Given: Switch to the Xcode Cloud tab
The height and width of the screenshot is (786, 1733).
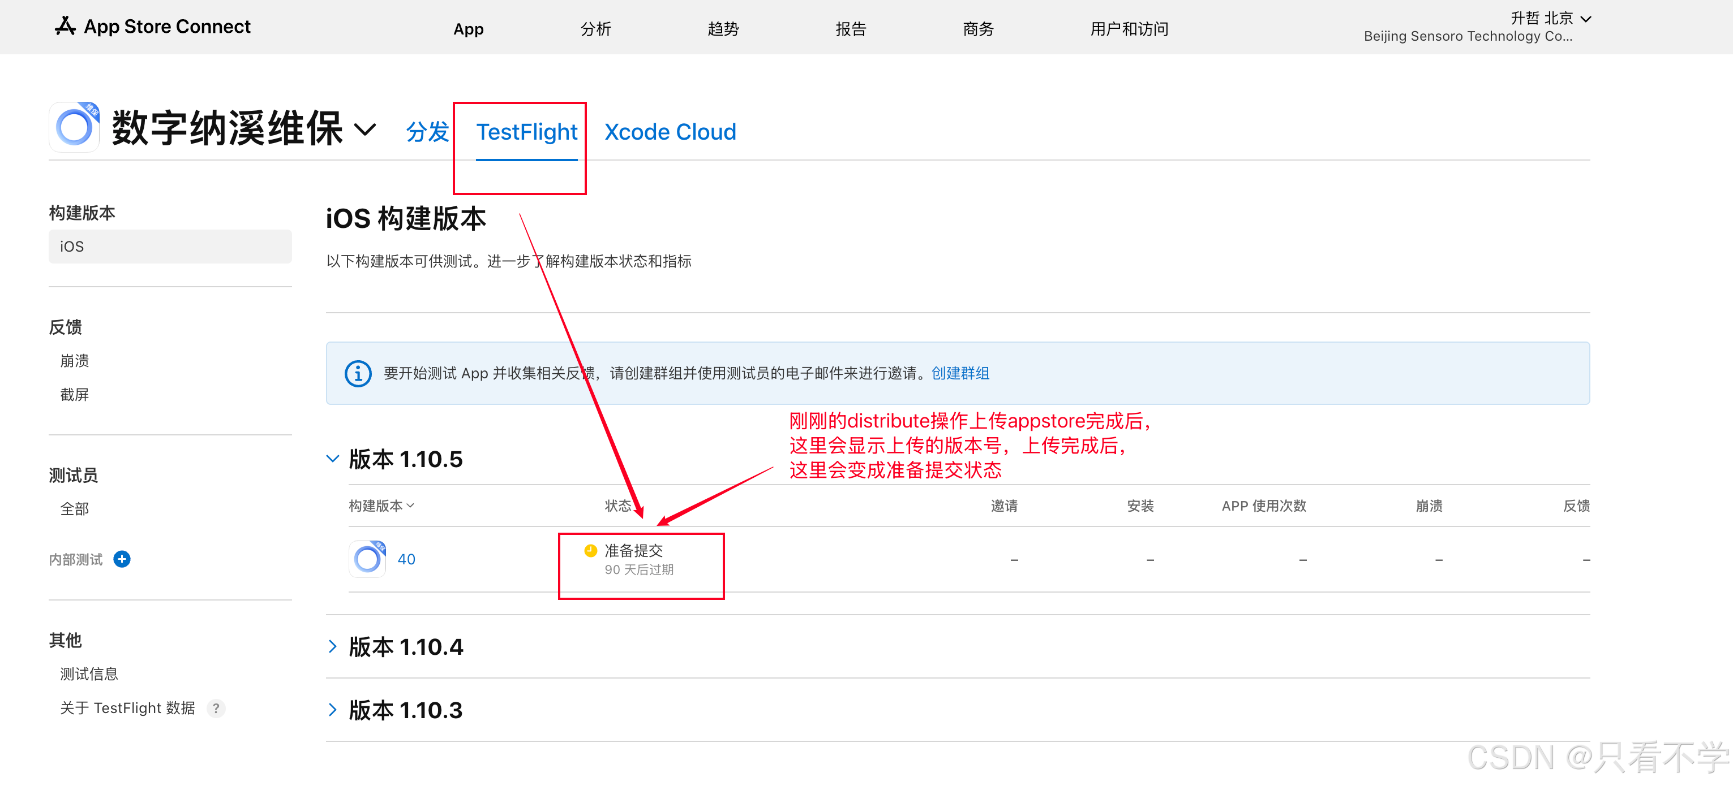Looking at the screenshot, I should click(x=670, y=132).
